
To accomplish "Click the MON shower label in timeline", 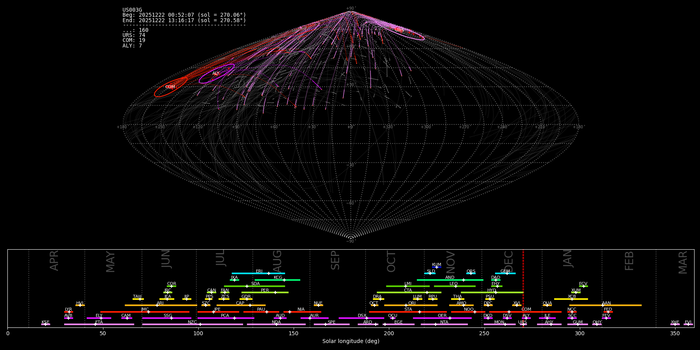I will coord(499,322).
